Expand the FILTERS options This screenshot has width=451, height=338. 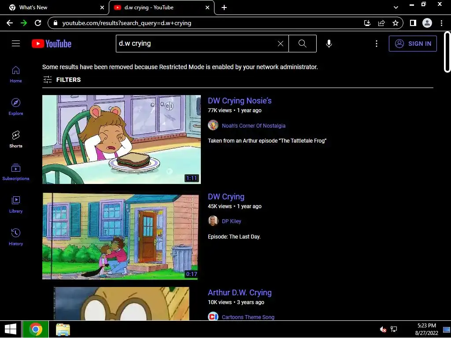tap(62, 80)
